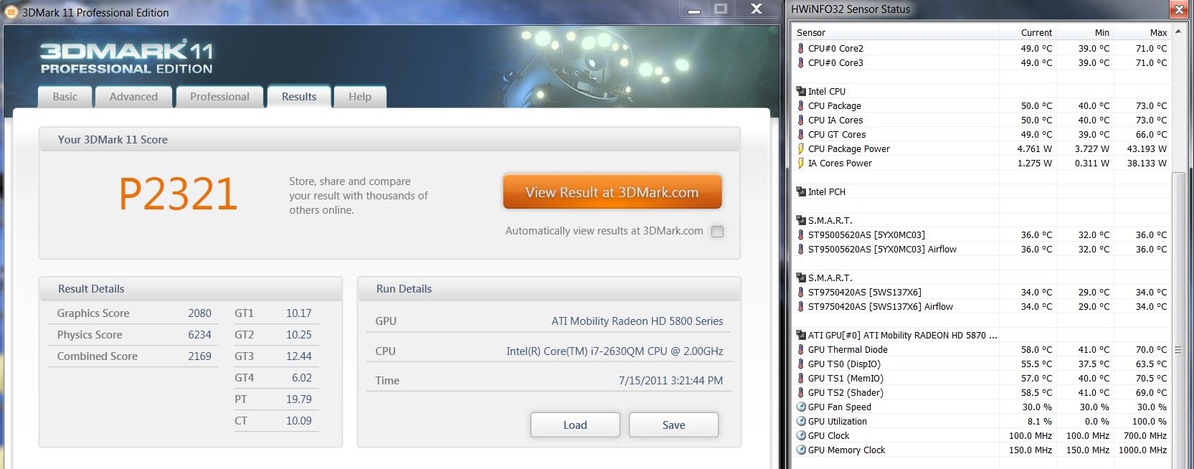The height and width of the screenshot is (469, 1194).
Task: Click run time 7/15/2011 3:21:44 PM
Action: coord(671,381)
